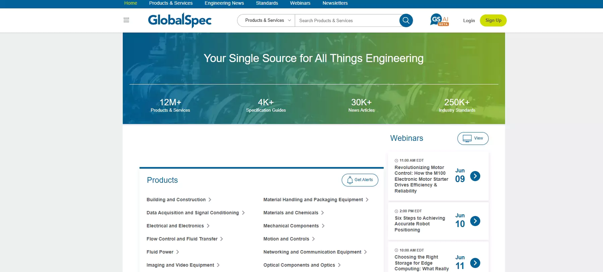This screenshot has height=272, width=603.
Task: Open the hamburger menu icon
Action: tap(126, 20)
